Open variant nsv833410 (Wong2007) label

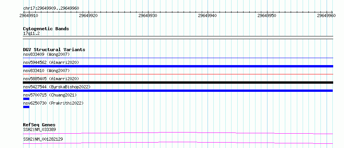(46, 71)
